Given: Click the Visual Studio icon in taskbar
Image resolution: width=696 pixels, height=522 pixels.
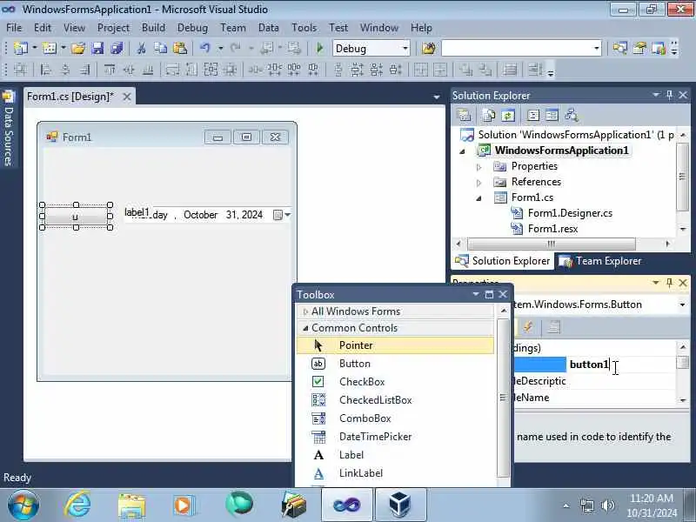Looking at the screenshot, I should point(346,505).
